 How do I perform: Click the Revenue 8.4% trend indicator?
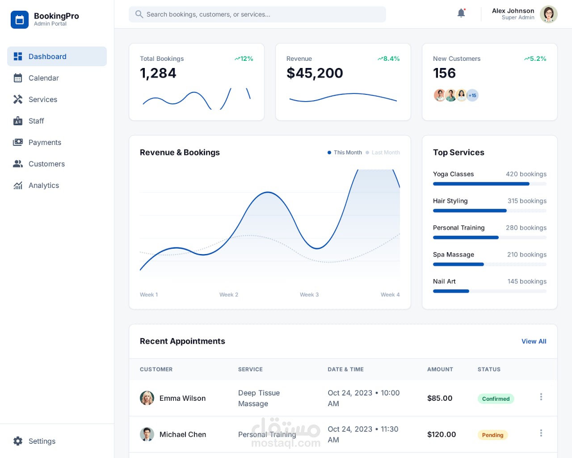click(x=388, y=59)
